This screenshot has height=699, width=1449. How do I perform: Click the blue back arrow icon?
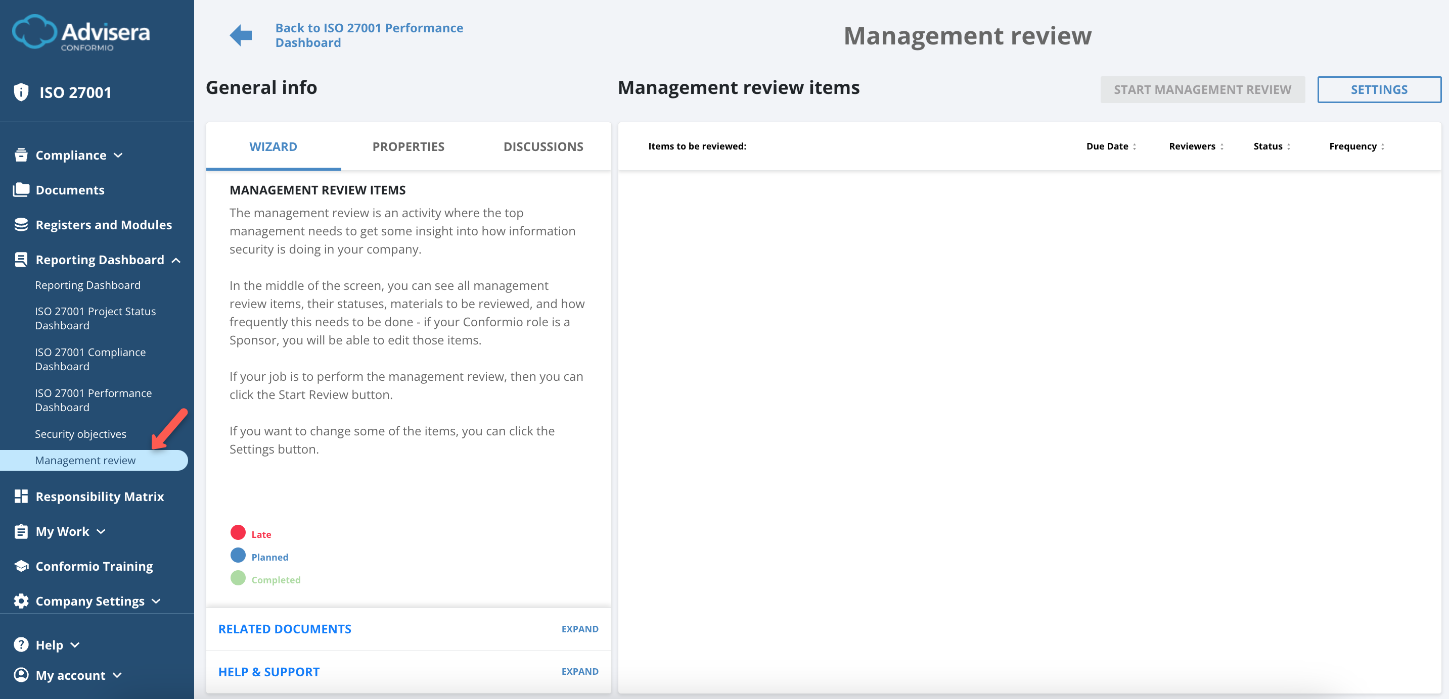[241, 35]
